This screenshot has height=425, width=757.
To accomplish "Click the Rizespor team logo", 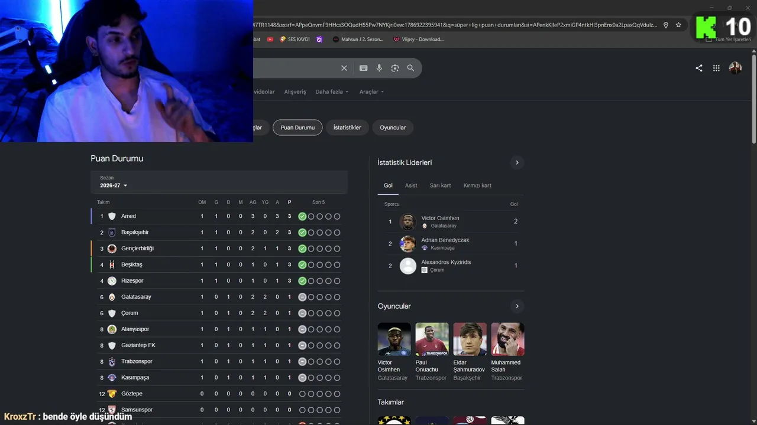I will coord(112,281).
